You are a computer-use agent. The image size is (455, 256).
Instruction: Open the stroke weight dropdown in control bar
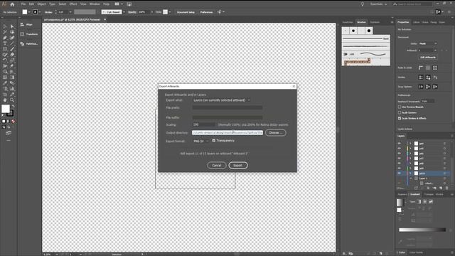[x=70, y=12]
